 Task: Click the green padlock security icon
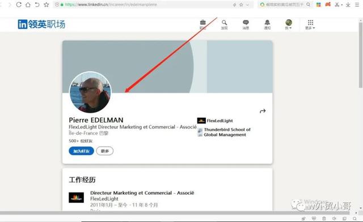pos(62,5)
